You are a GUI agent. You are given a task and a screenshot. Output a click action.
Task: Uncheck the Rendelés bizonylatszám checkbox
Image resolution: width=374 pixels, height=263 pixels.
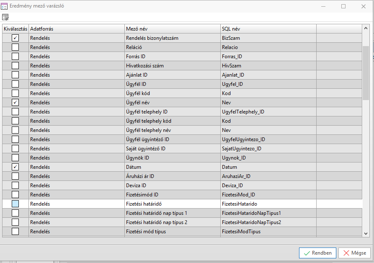[x=15, y=38]
